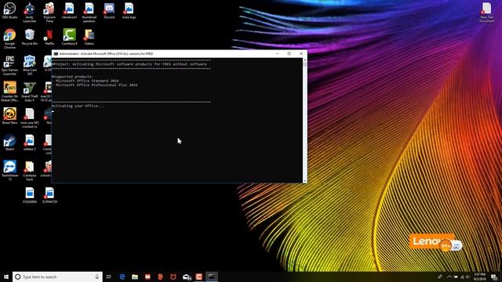Click the taskbar search box
The width and height of the screenshot is (502, 282).
[x=57, y=277]
